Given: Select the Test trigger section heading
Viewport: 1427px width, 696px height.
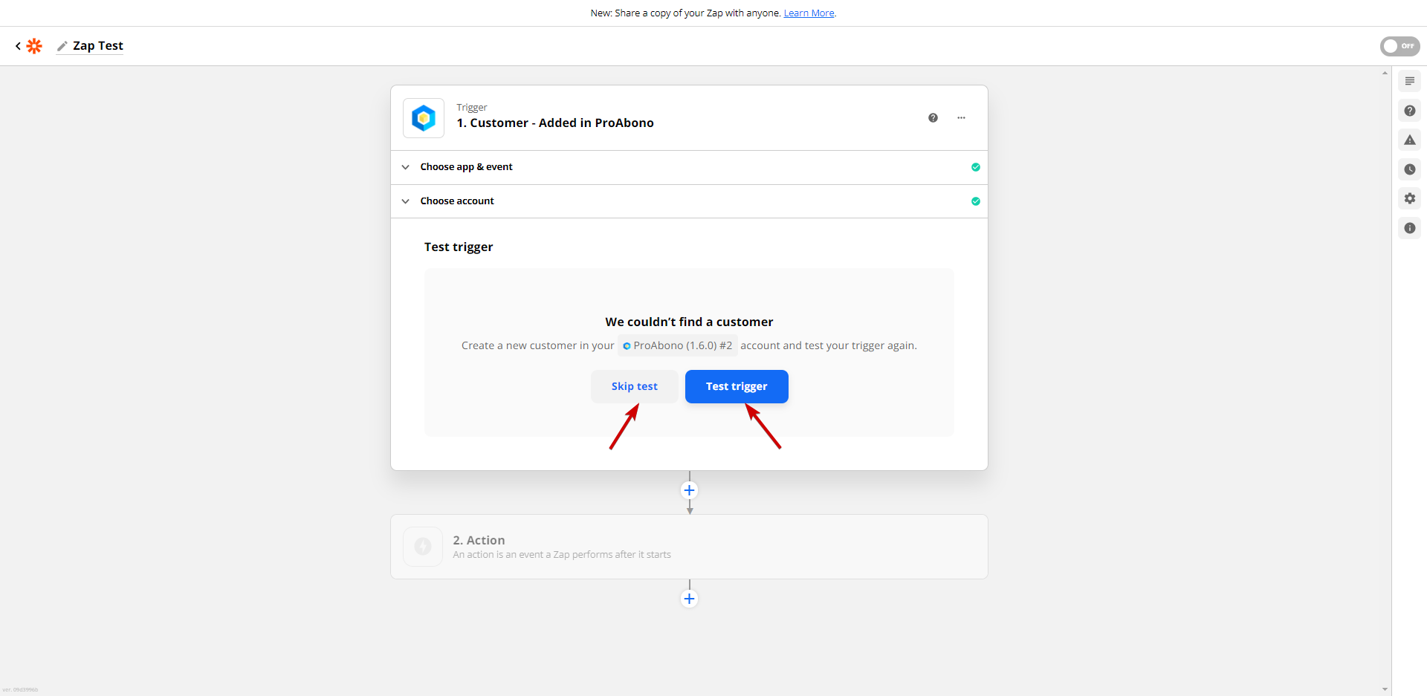Looking at the screenshot, I should (x=459, y=247).
